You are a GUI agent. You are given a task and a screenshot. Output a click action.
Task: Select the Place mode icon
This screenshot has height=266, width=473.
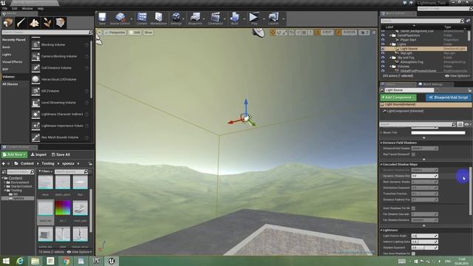(x=8, y=23)
